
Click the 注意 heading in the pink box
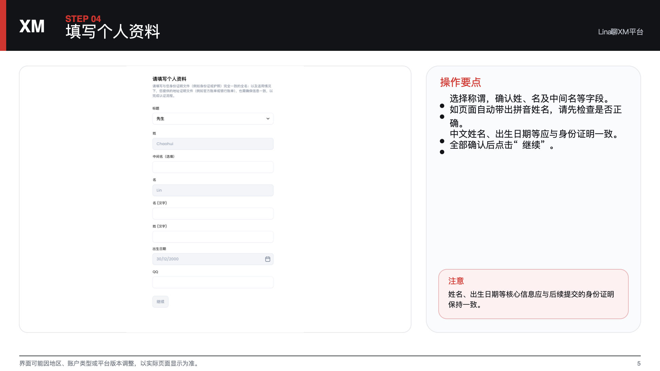456,281
